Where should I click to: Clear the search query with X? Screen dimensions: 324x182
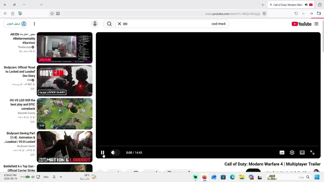pos(119,24)
